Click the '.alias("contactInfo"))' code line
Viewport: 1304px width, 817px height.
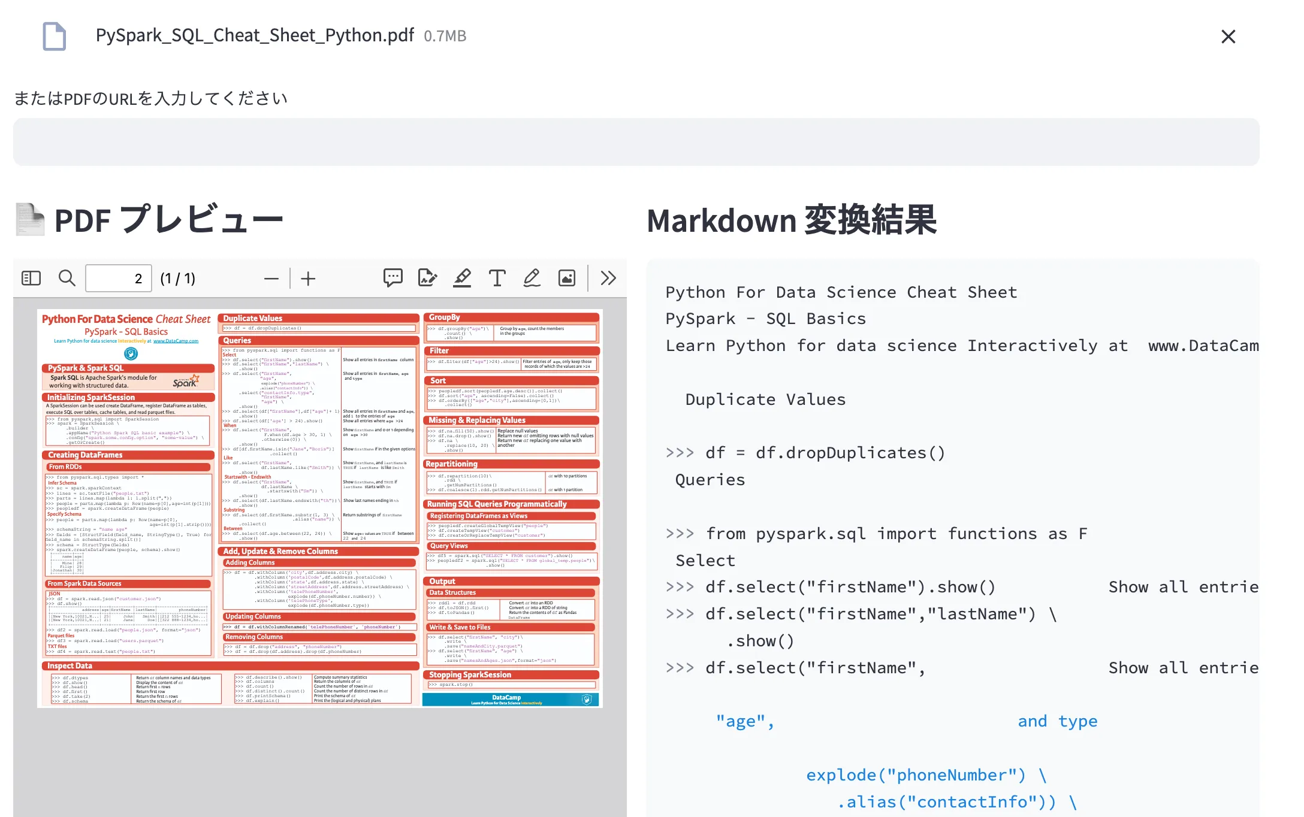click(x=957, y=802)
